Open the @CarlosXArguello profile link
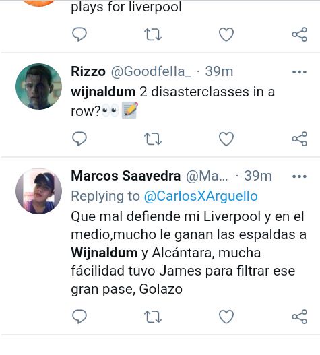Viewport: 320px width, 355px height. [x=201, y=196]
